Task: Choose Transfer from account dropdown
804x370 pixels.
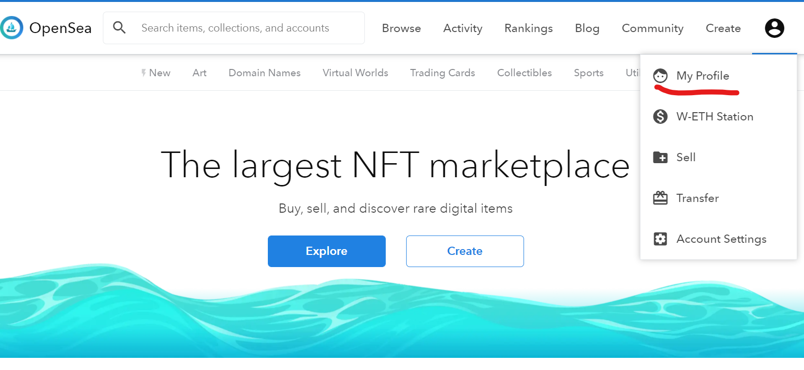Action: pyautogui.click(x=719, y=198)
